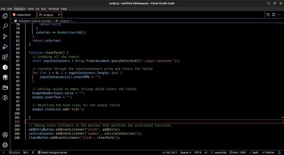284x155 pixels.
Task: Click the 'return calories;' line
Action: click(47, 41)
